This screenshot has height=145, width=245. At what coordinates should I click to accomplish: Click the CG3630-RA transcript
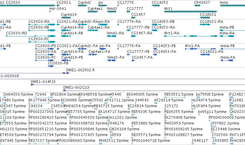coord(42,25)
